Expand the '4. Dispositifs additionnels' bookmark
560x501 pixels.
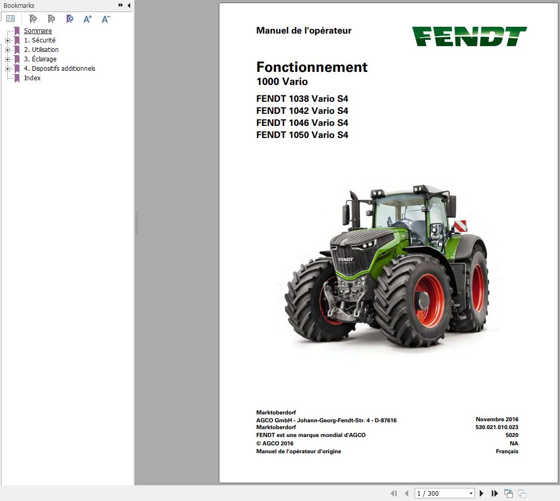pos(7,69)
